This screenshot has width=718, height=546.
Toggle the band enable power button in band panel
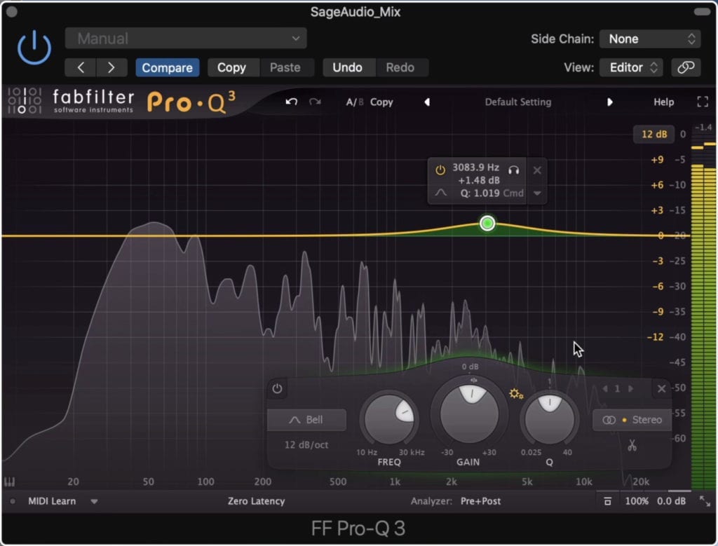pos(277,388)
